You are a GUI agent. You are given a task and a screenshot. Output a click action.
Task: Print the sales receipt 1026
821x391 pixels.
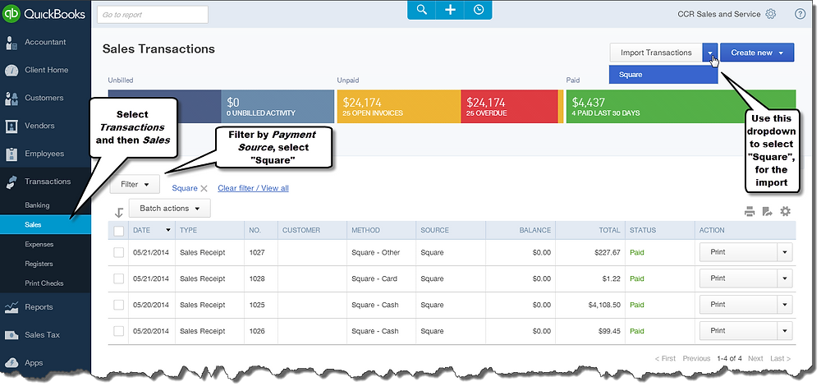[x=738, y=331]
